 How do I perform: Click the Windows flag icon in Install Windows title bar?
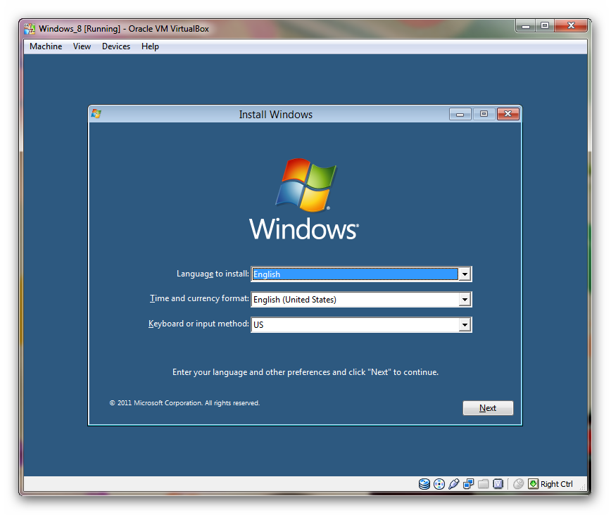point(96,114)
